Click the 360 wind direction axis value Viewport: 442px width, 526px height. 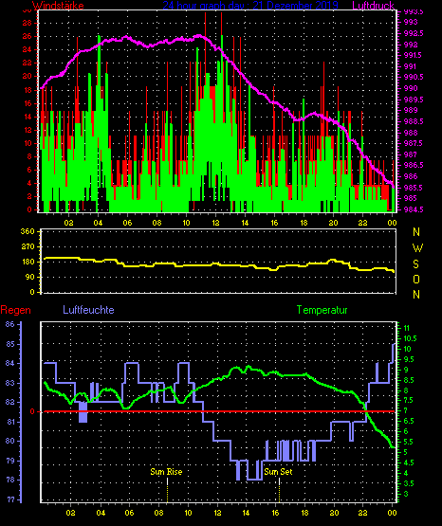pos(28,231)
